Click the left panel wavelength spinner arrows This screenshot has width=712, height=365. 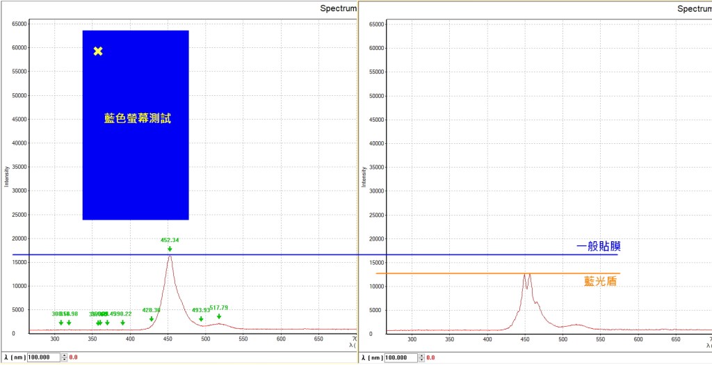pos(65,357)
